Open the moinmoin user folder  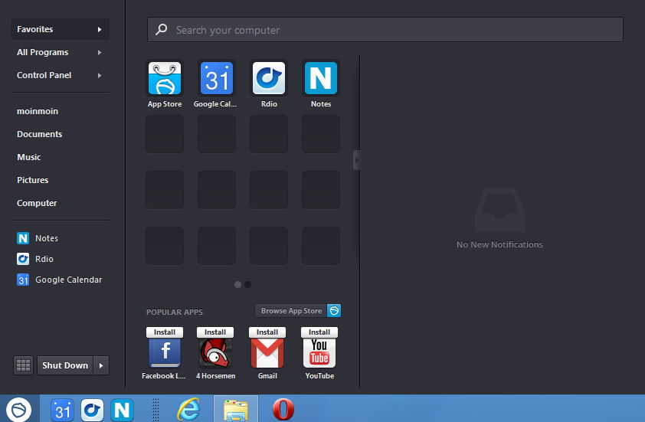pos(38,111)
